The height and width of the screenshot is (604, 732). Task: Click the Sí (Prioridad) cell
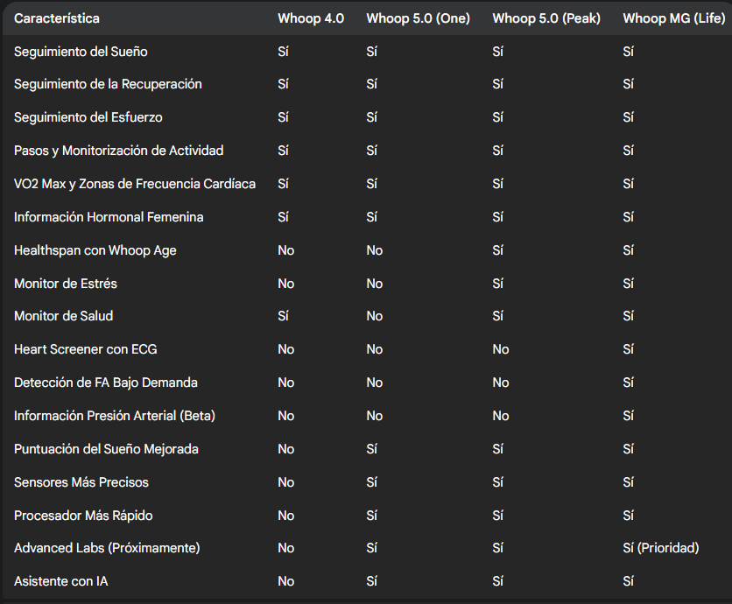(x=660, y=548)
